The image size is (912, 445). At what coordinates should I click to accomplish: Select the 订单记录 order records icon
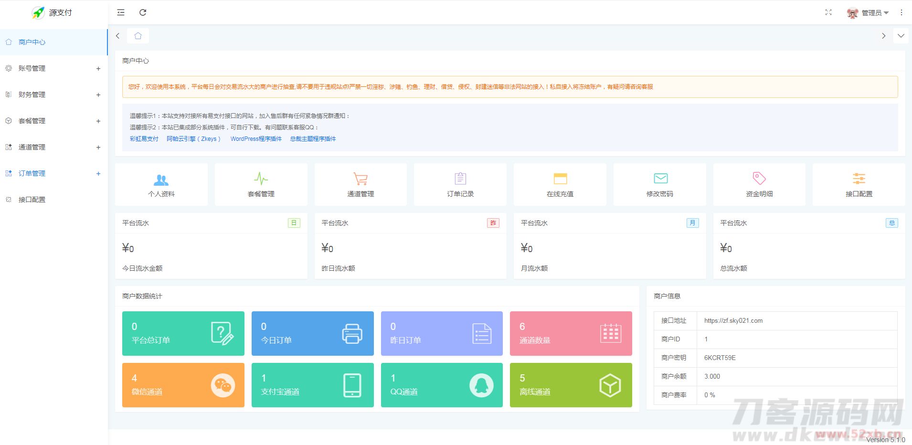[x=459, y=184]
